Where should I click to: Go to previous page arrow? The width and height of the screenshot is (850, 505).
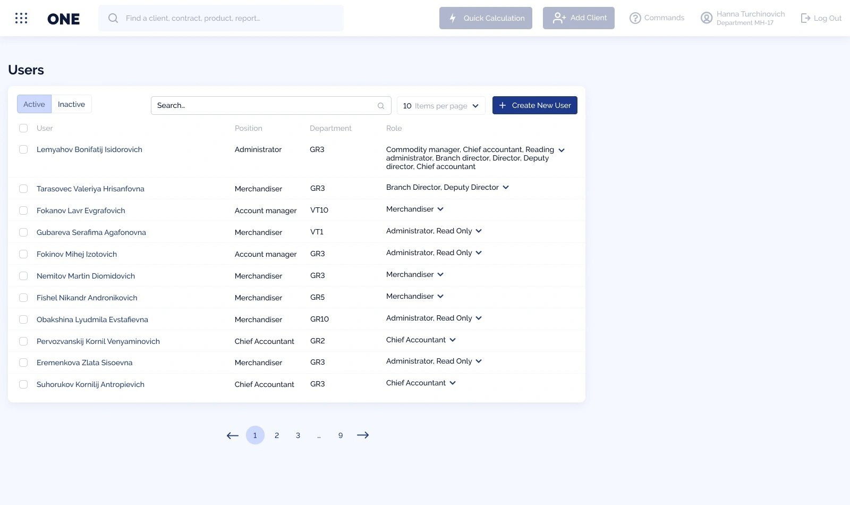coord(232,435)
